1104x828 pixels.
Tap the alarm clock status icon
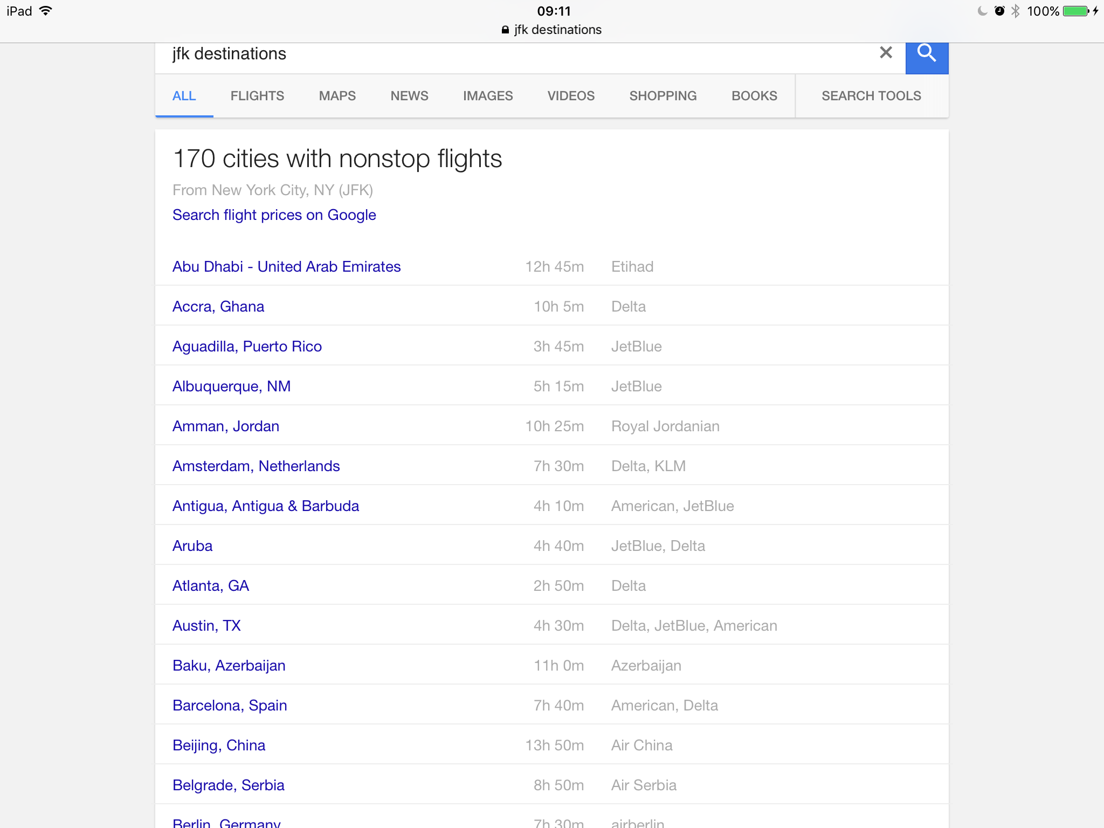[x=999, y=11]
